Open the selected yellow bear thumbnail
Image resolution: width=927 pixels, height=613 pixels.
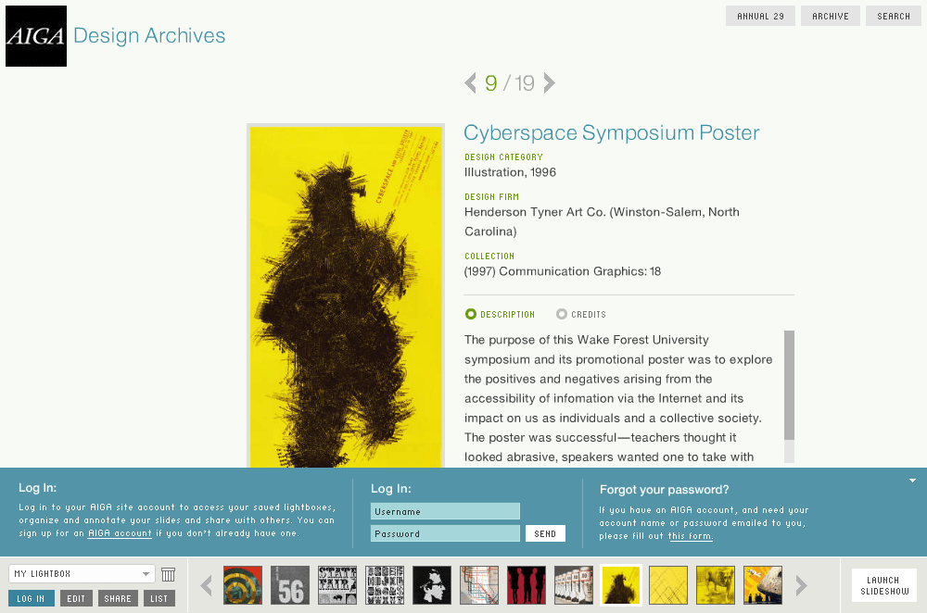[x=621, y=585]
